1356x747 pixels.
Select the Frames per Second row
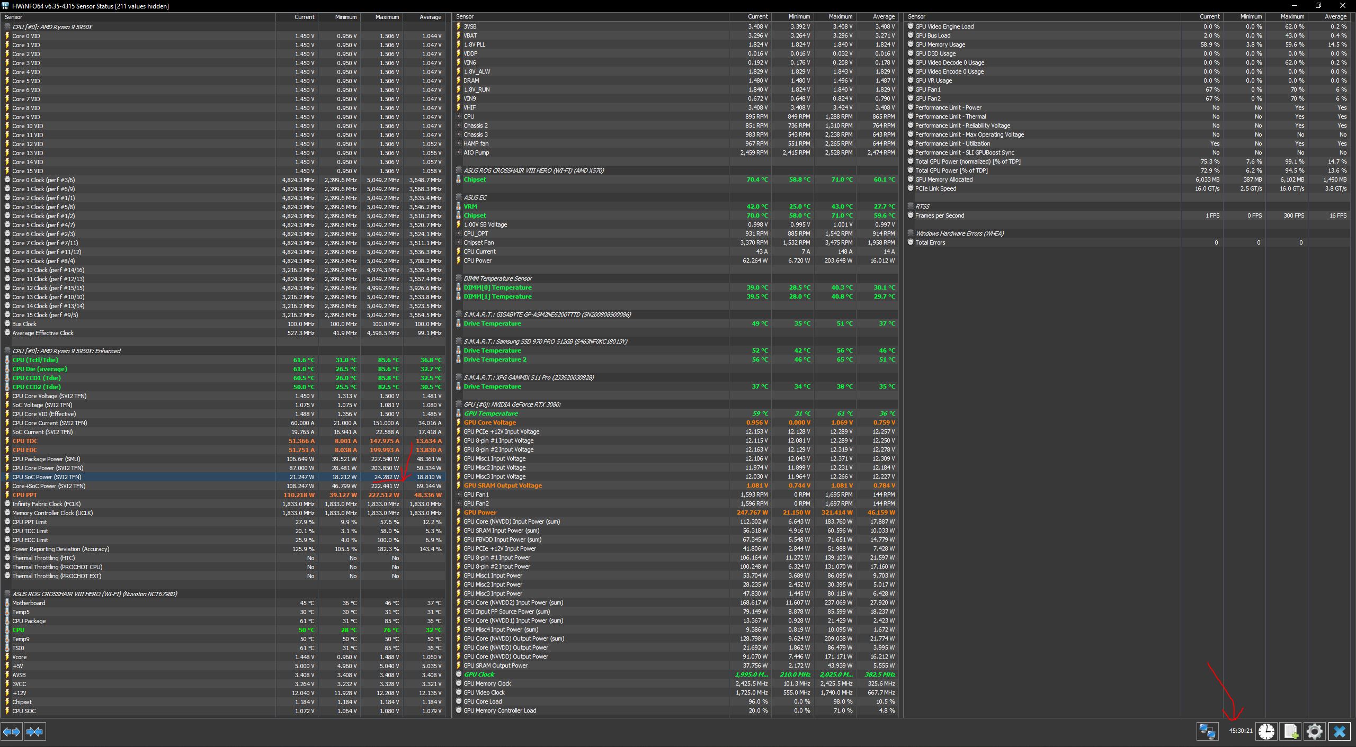[940, 215]
